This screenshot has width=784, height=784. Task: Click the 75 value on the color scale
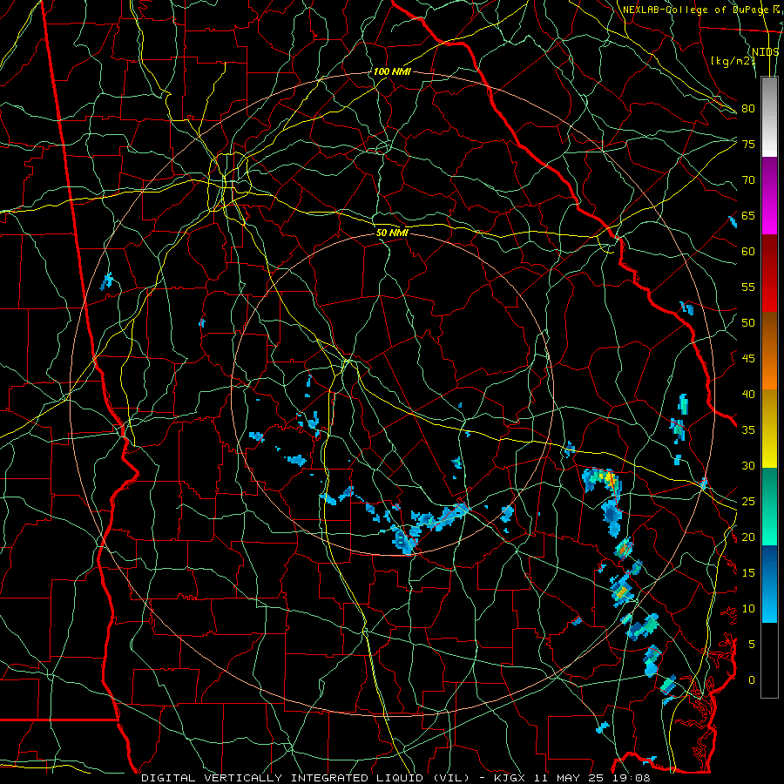click(x=748, y=144)
